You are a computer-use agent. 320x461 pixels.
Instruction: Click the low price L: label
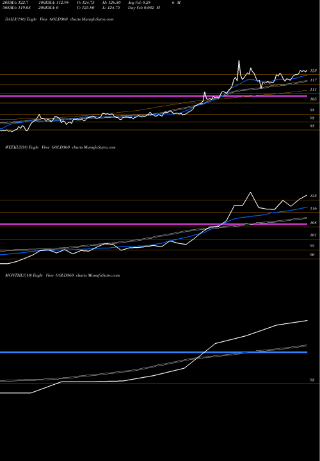pos(111,8)
